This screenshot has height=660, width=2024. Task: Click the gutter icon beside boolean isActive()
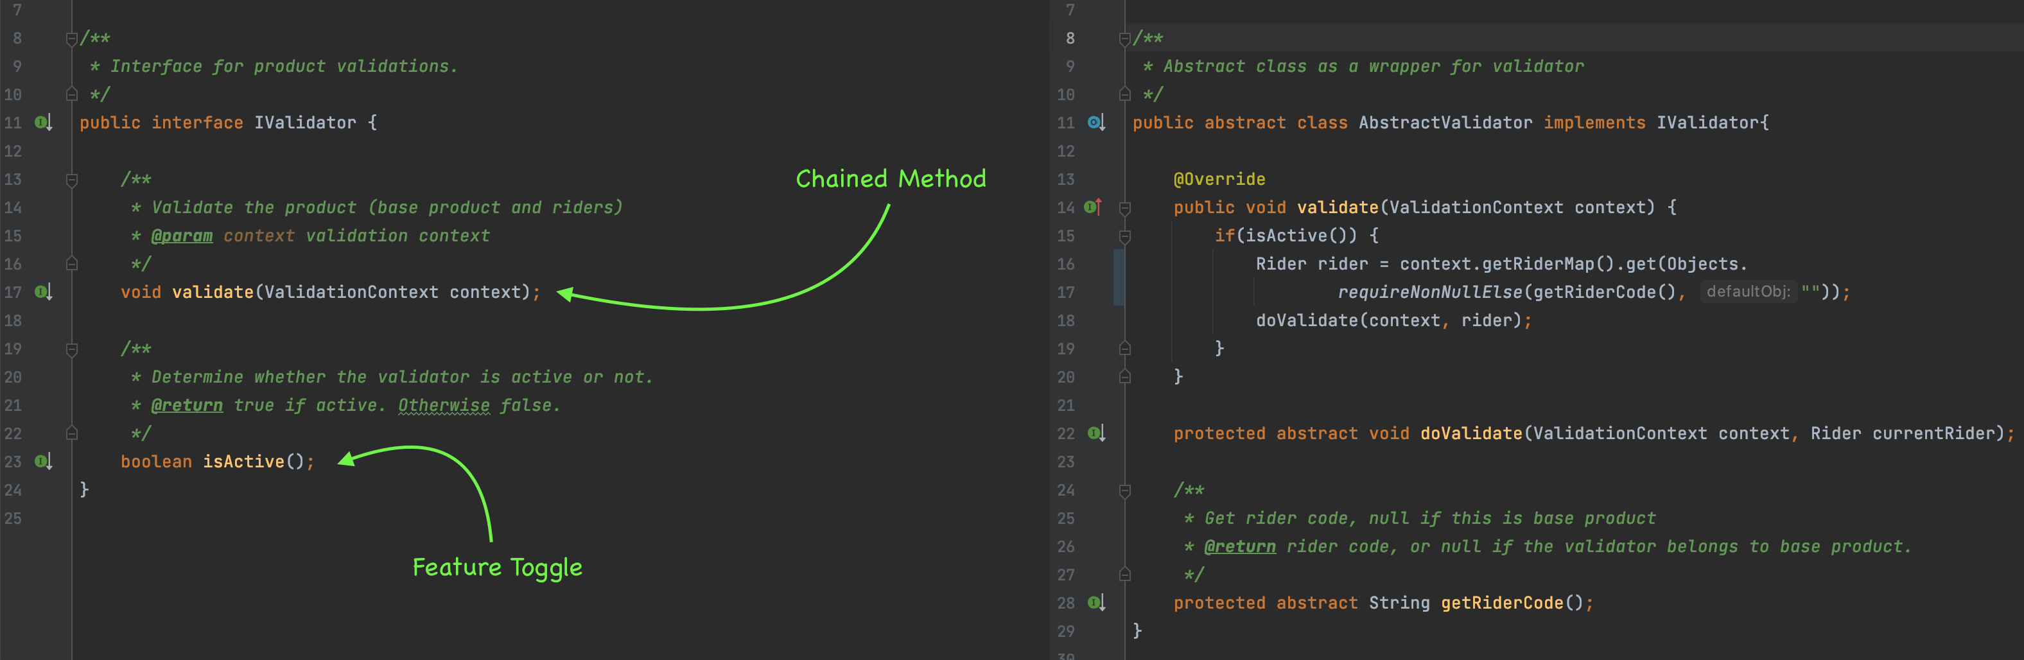(43, 462)
